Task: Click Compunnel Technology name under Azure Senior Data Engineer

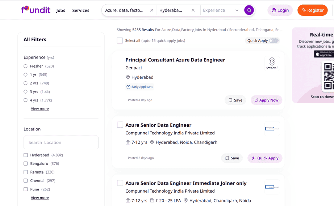Action: pos(170,133)
